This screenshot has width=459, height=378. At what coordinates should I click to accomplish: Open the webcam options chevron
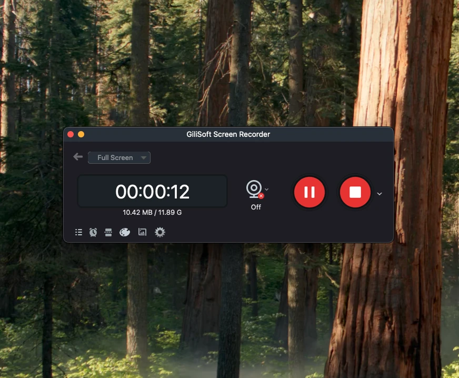(x=267, y=189)
